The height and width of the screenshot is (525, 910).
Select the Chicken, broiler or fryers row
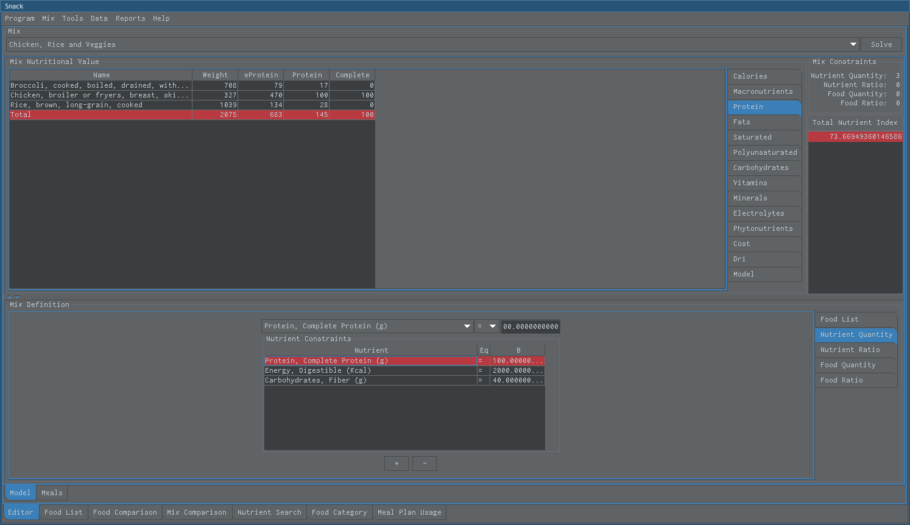[192, 95]
